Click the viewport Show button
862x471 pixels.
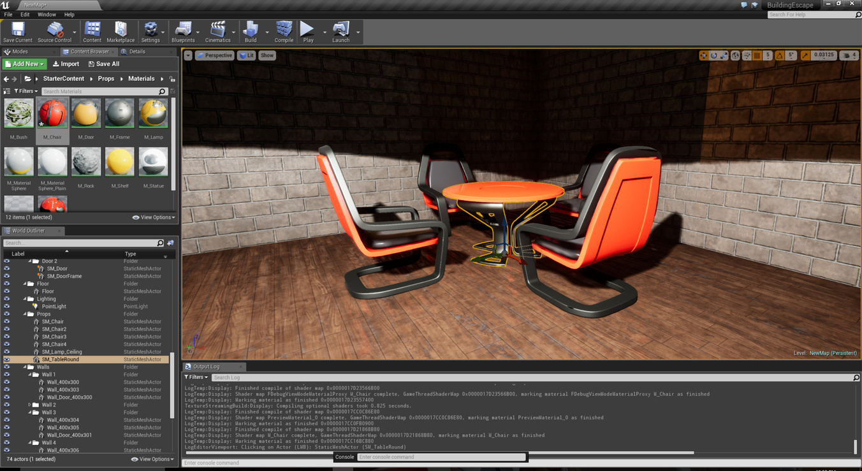coord(267,55)
